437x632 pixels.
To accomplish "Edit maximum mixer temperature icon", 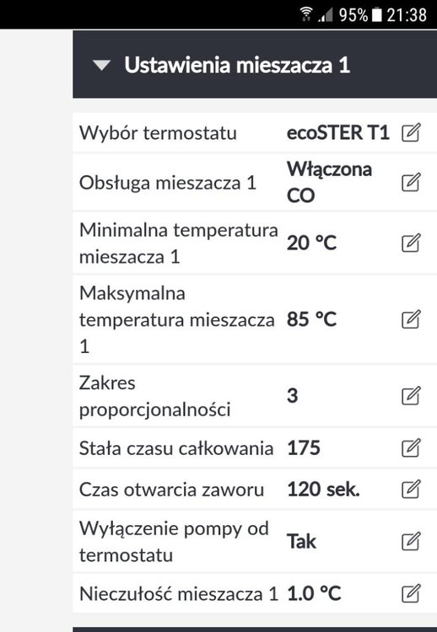I will point(411,319).
